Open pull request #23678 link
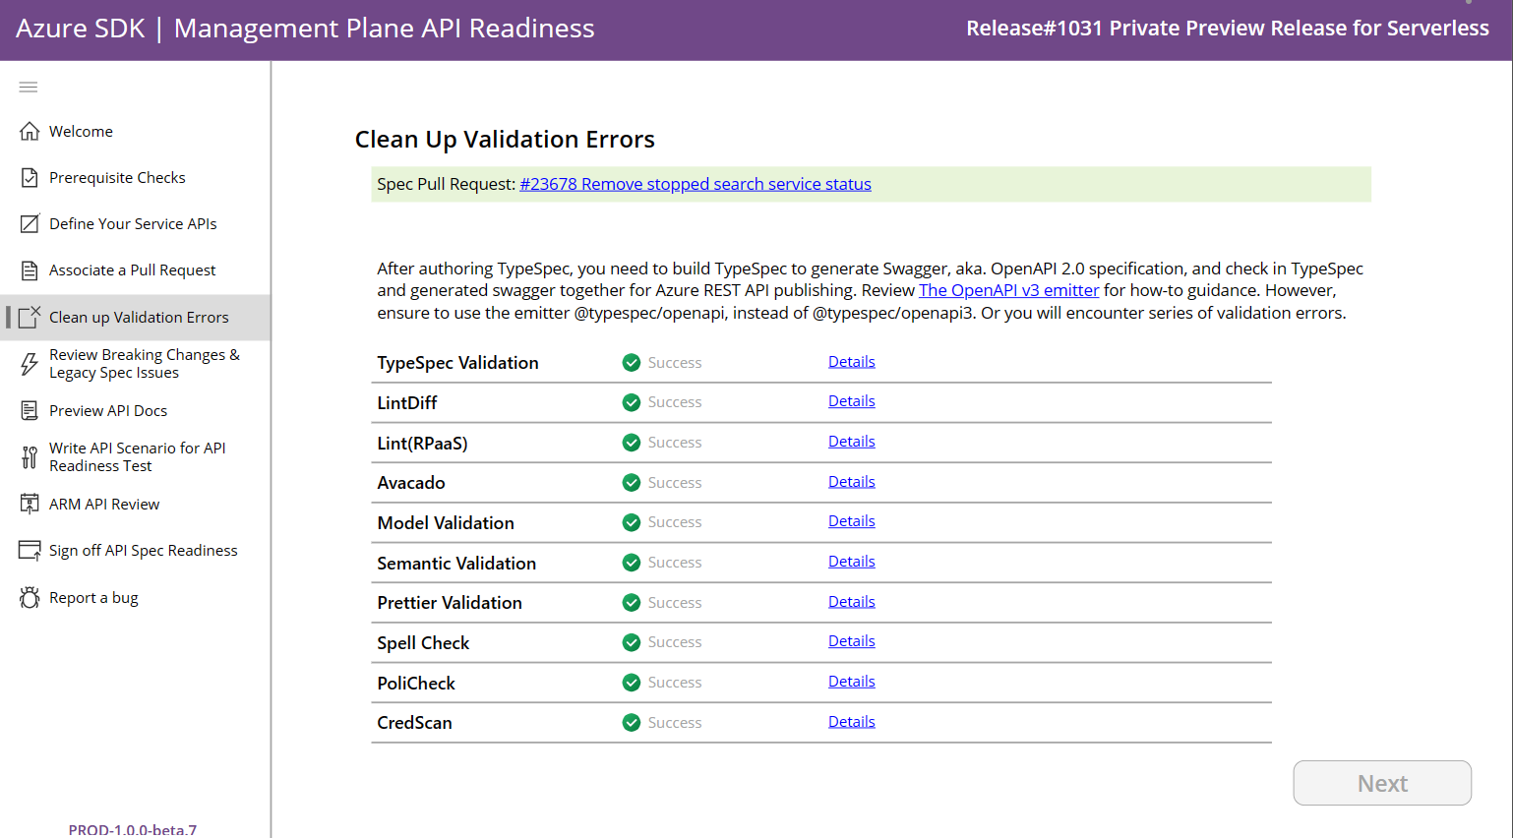Screen dimensions: 1513x838 click(696, 184)
